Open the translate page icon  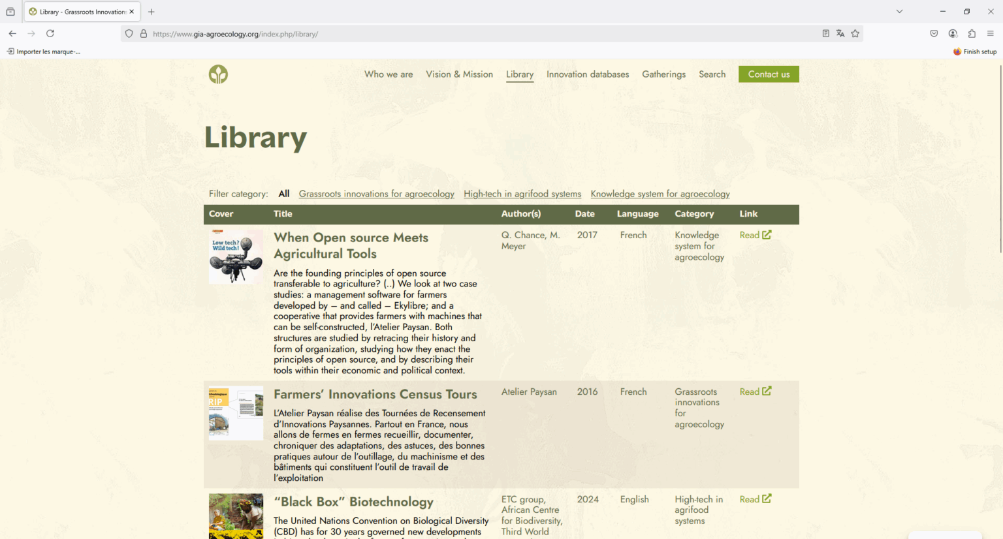point(840,33)
